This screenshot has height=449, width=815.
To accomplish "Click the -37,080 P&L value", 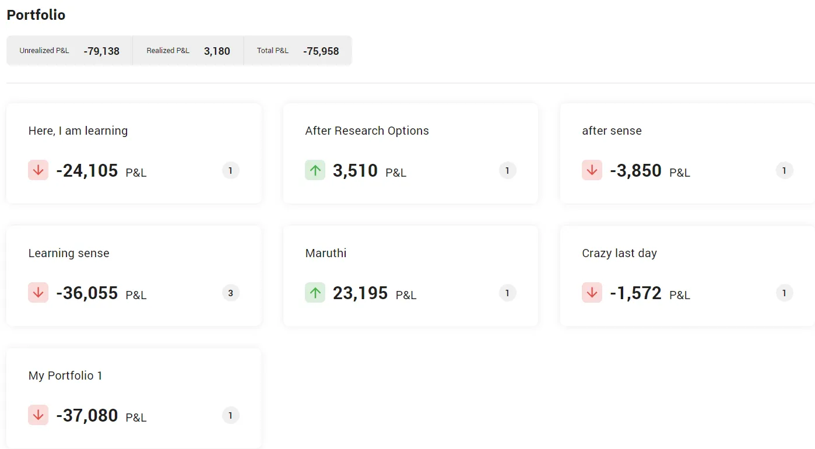I will (87, 416).
